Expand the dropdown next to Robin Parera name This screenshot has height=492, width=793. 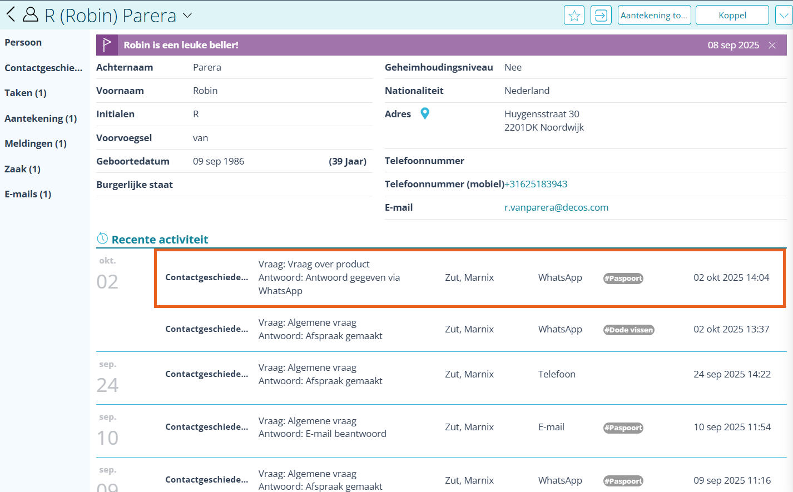[x=187, y=16]
